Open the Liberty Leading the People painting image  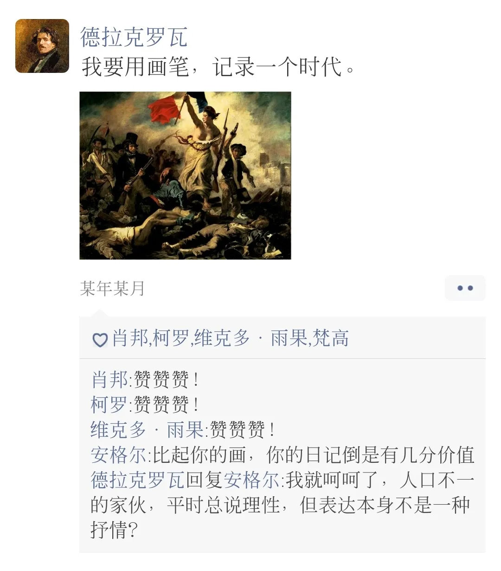coord(185,175)
